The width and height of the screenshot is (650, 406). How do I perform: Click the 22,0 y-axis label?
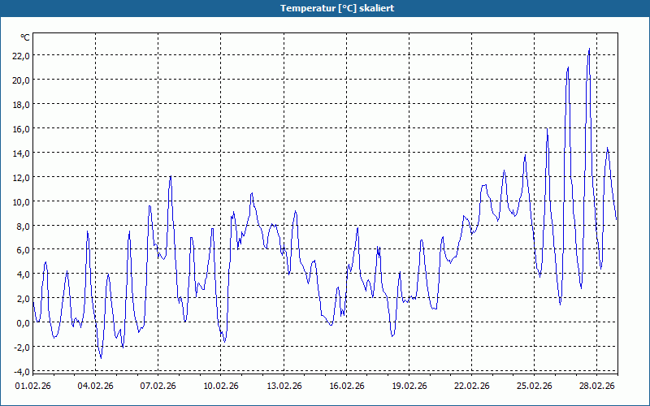pos(21,56)
